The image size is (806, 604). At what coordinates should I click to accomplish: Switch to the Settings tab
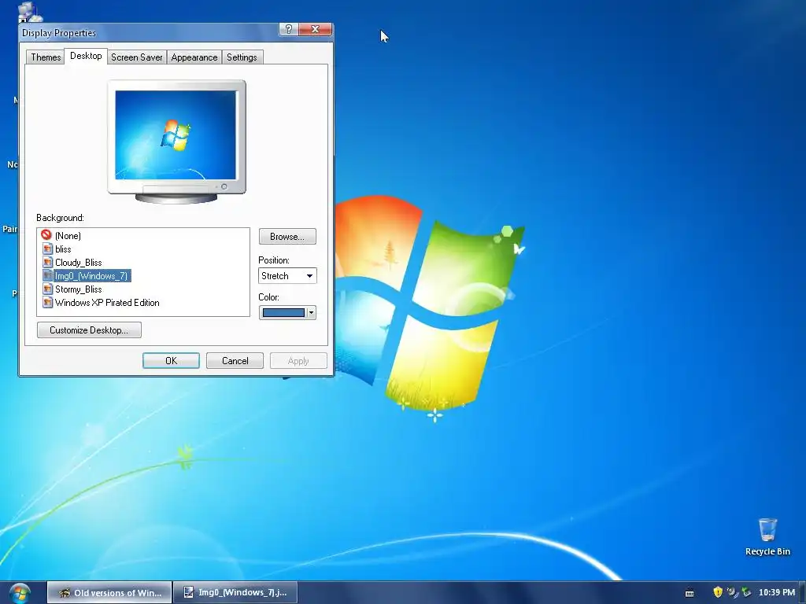click(x=242, y=57)
